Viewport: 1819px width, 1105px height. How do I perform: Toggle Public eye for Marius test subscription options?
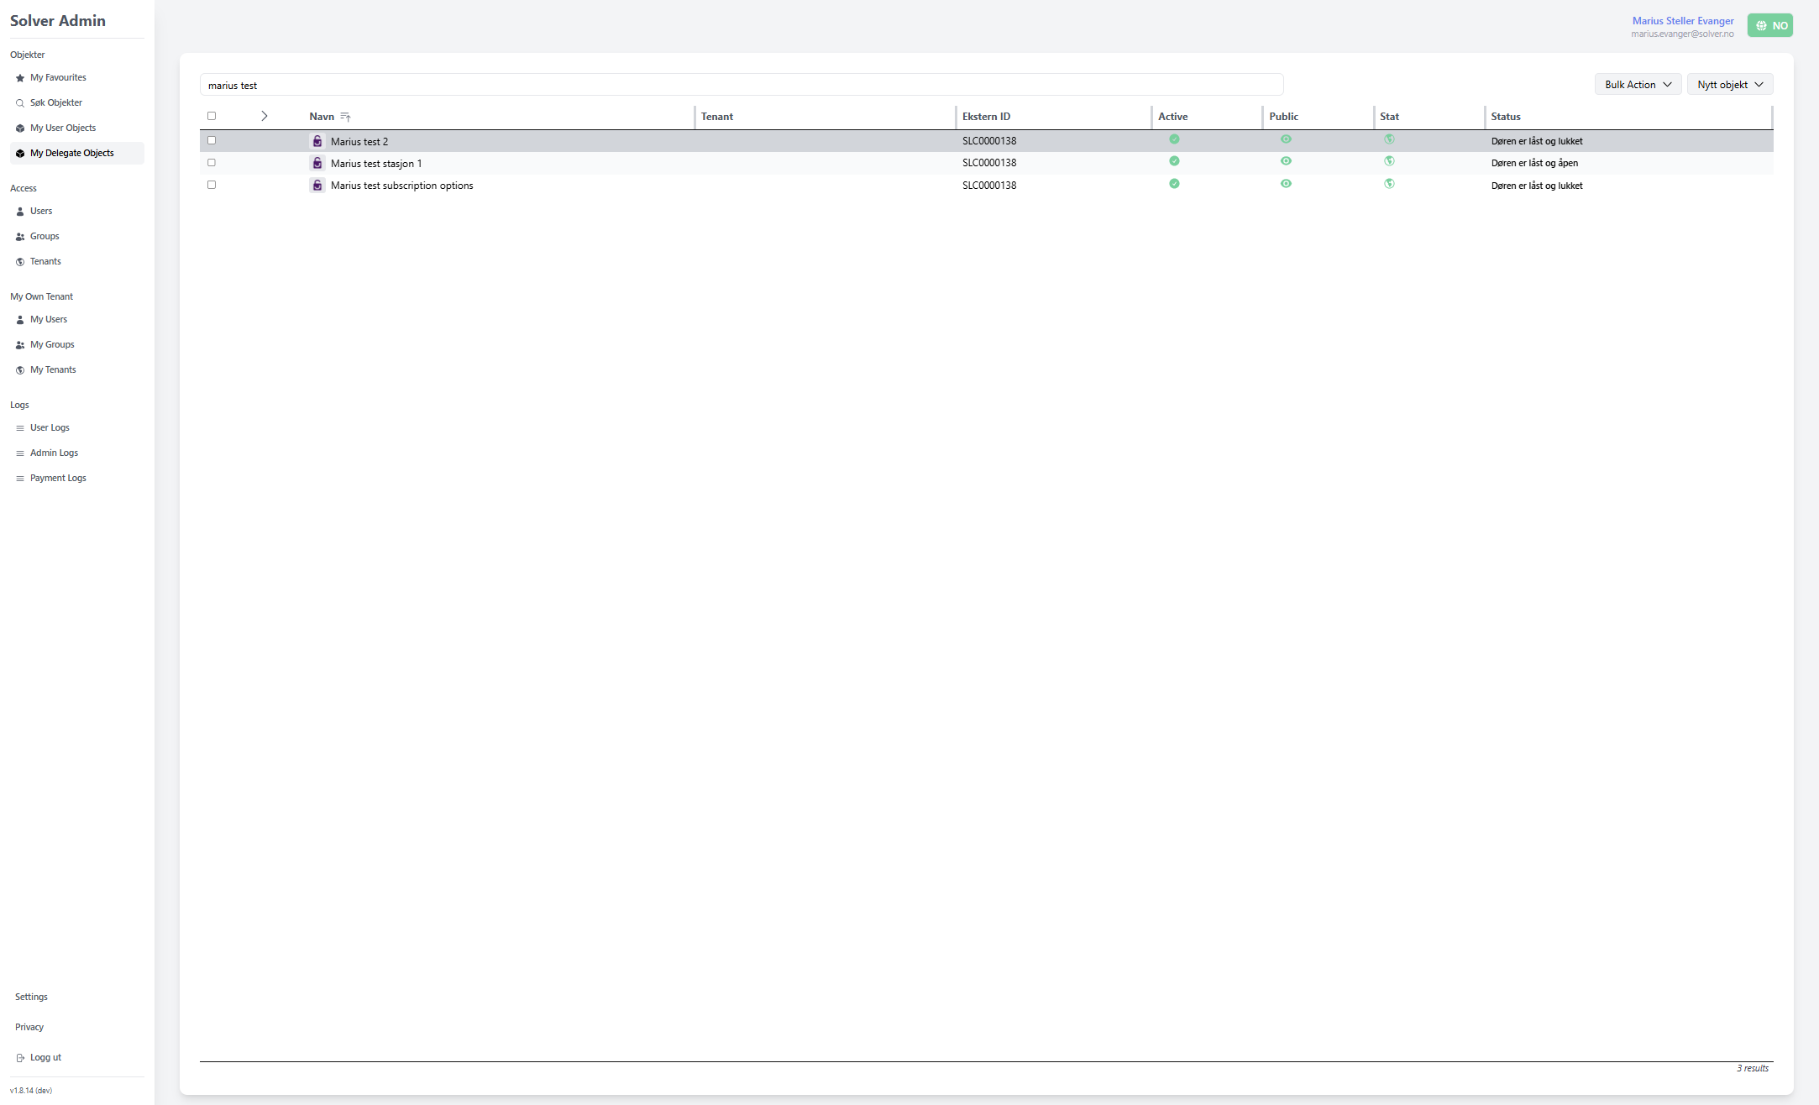pos(1286,184)
